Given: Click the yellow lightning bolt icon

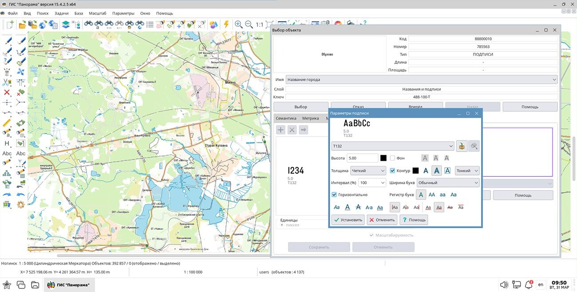Looking at the screenshot, I should pyautogui.click(x=226, y=25).
